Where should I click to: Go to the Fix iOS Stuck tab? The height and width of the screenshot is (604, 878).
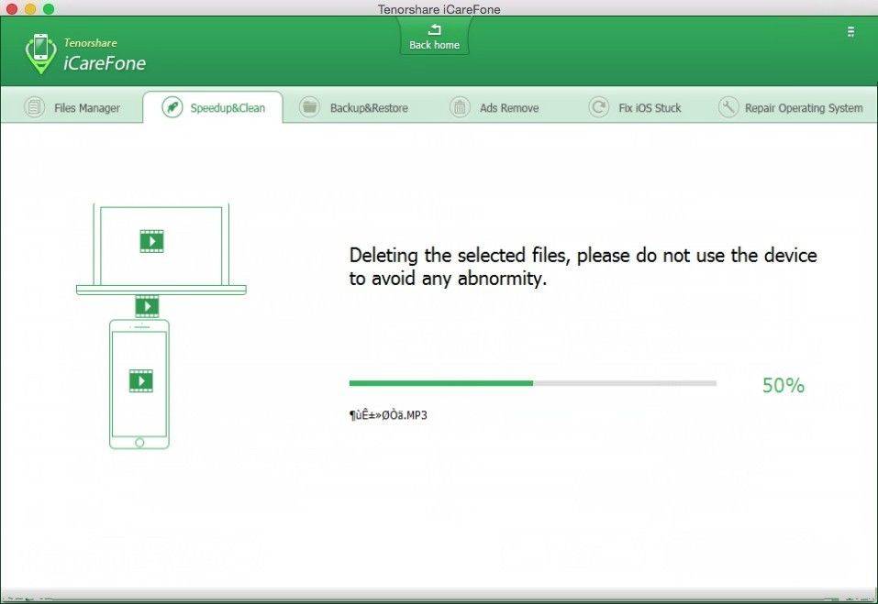[x=635, y=107]
